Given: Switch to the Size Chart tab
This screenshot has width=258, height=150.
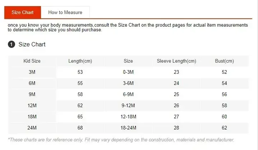Looking at the screenshot, I should click(x=23, y=12).
